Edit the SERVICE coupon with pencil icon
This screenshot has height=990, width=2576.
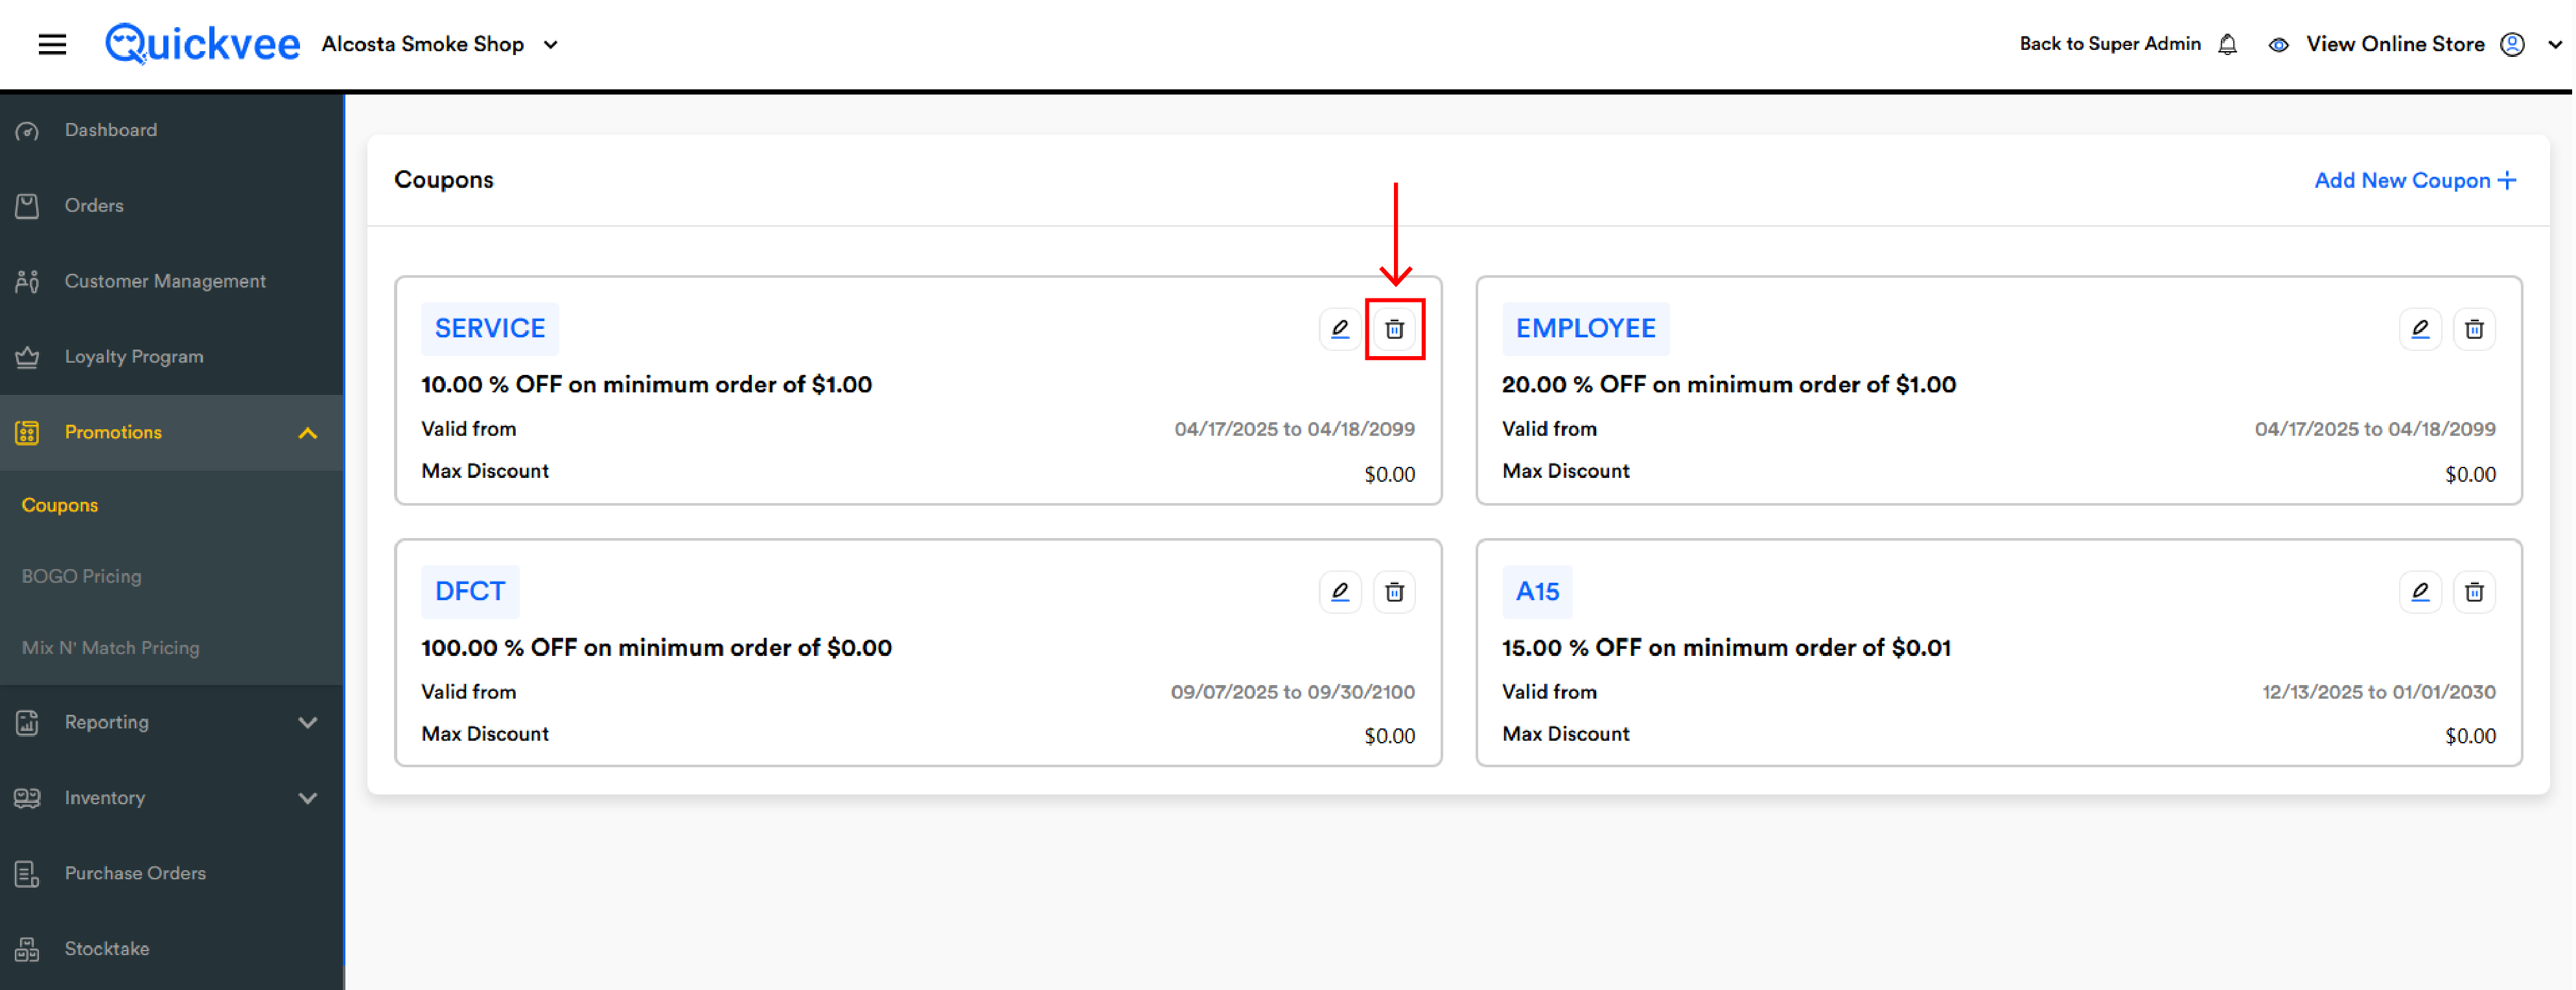point(1340,329)
